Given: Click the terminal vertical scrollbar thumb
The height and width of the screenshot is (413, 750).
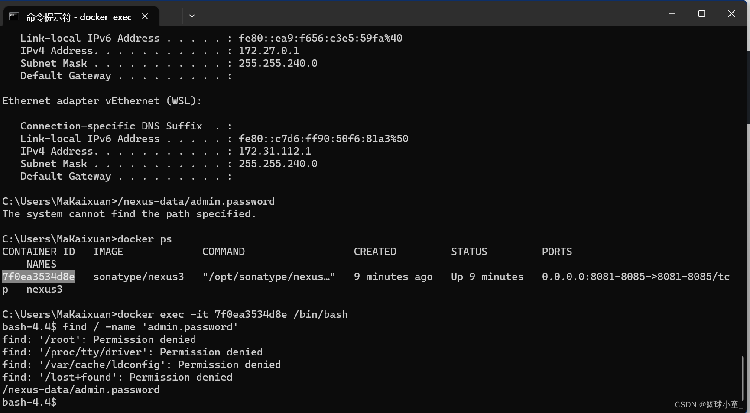Looking at the screenshot, I should click(743, 378).
